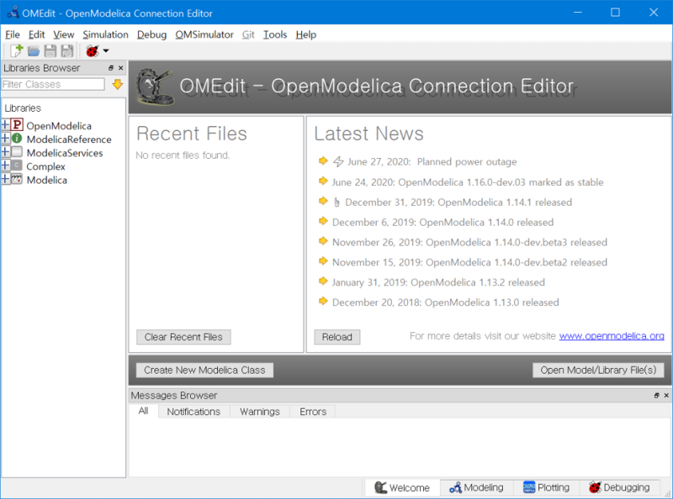Screen dimensions: 673x499
Task: Click the Save As toolbar icon
Action: click(67, 51)
